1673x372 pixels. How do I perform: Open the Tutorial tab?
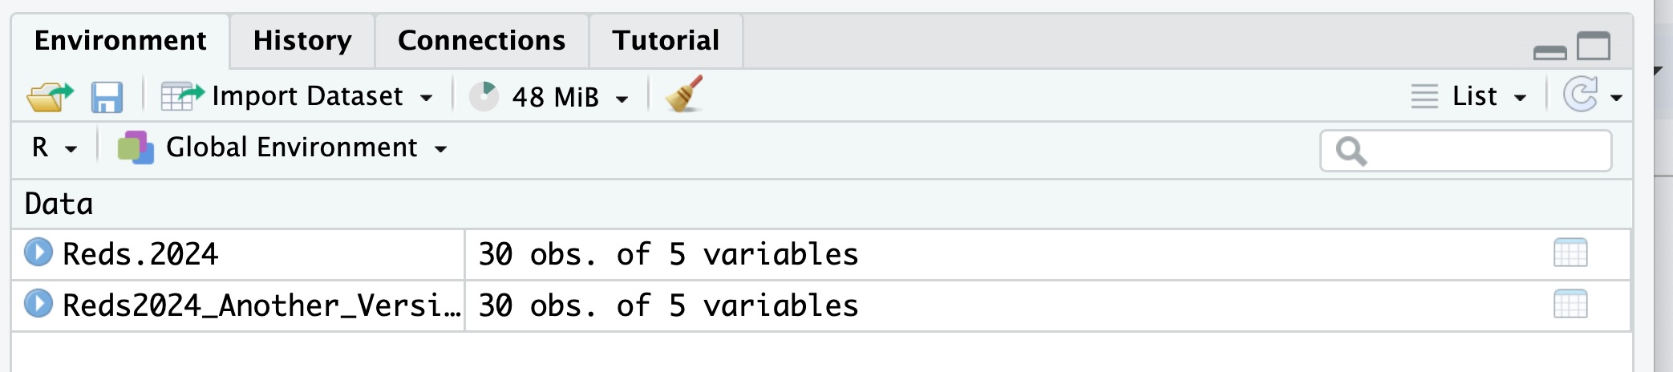pos(666,41)
